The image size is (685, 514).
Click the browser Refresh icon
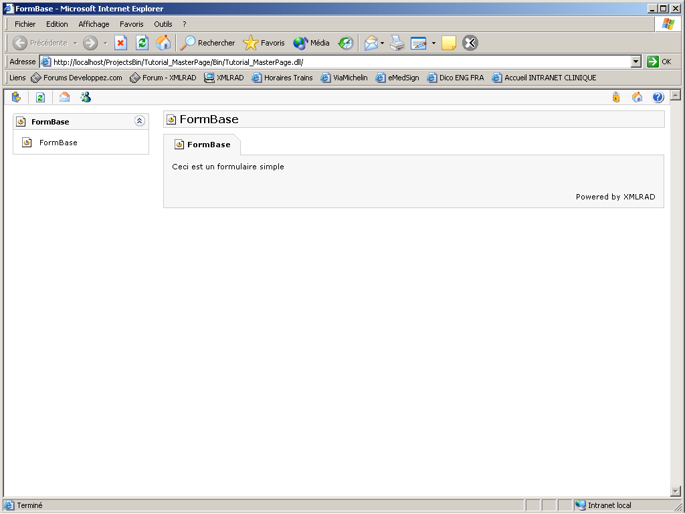142,43
